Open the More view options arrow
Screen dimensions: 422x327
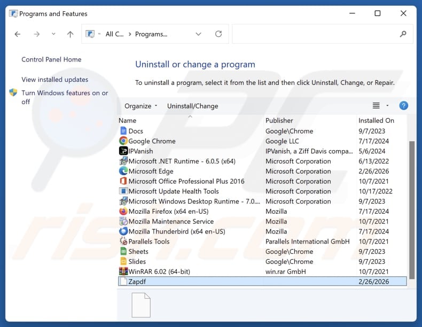coord(388,105)
